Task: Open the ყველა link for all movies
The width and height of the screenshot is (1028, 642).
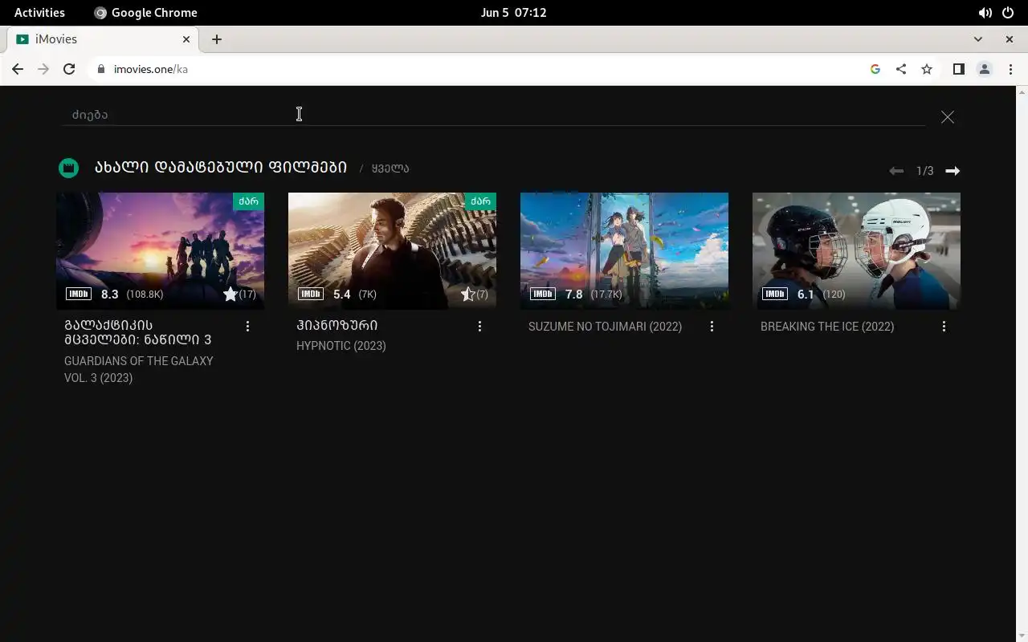Action: coord(390,169)
